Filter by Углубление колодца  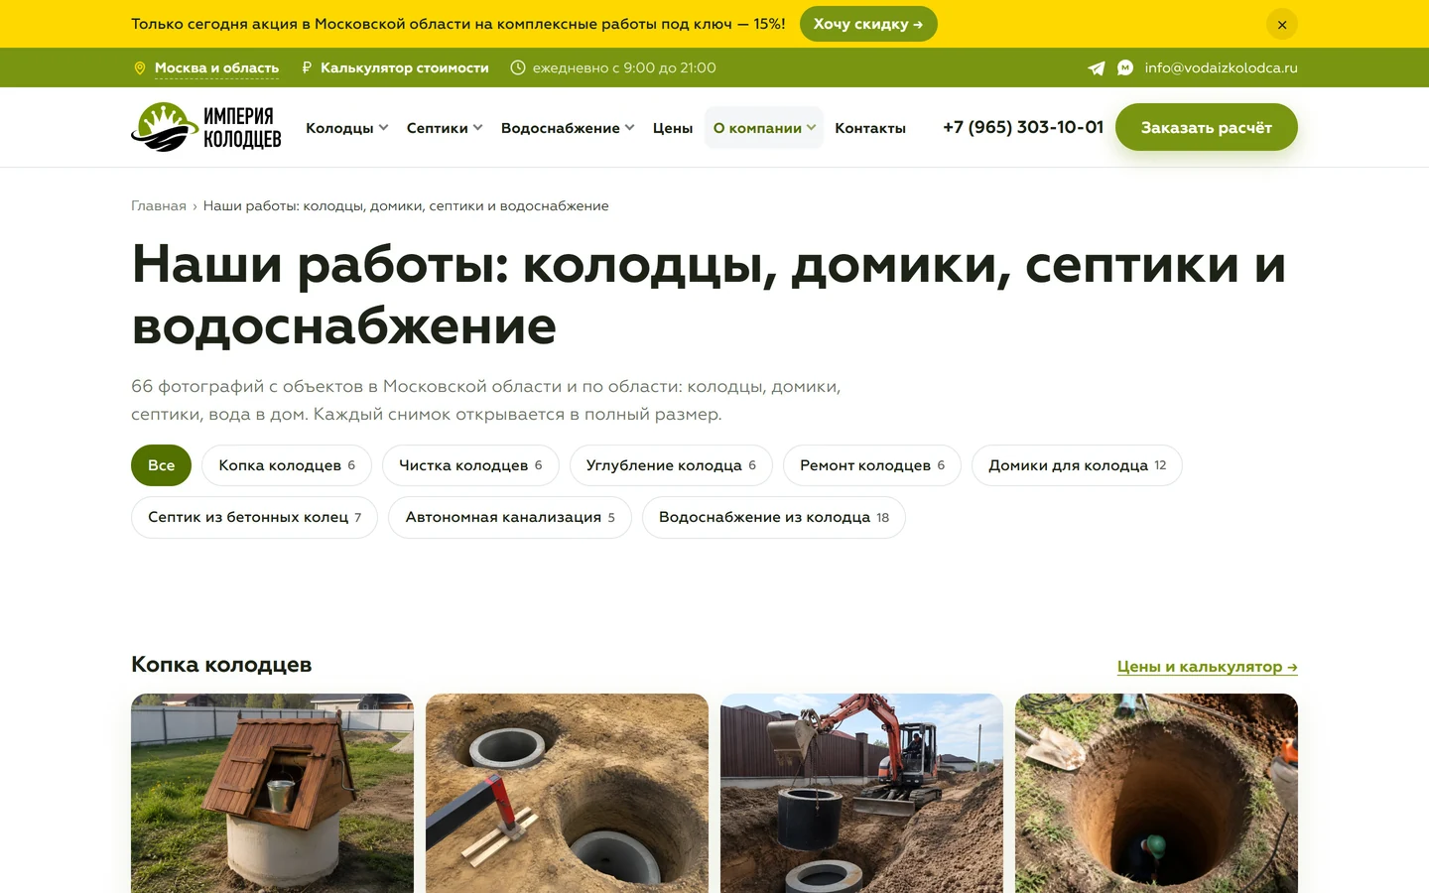(671, 465)
